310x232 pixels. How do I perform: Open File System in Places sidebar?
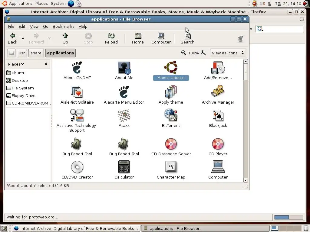coord(20,88)
